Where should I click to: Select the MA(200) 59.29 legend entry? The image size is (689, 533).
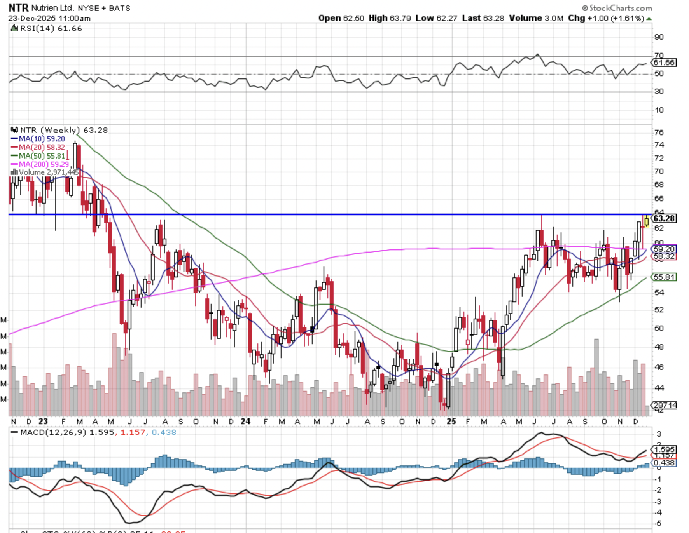coord(40,165)
